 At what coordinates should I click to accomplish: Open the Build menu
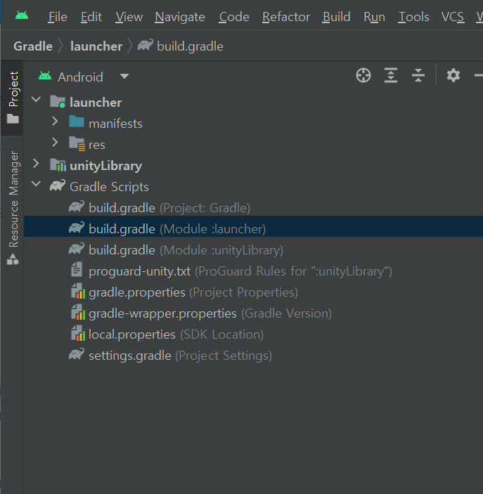(x=336, y=17)
